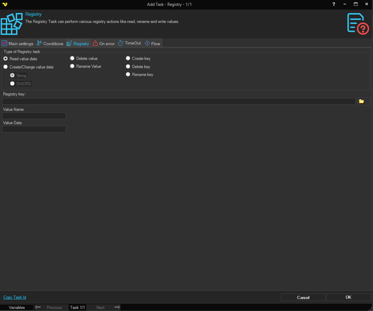Switch to the Conditions tab
This screenshot has height=311, width=373.
click(50, 43)
